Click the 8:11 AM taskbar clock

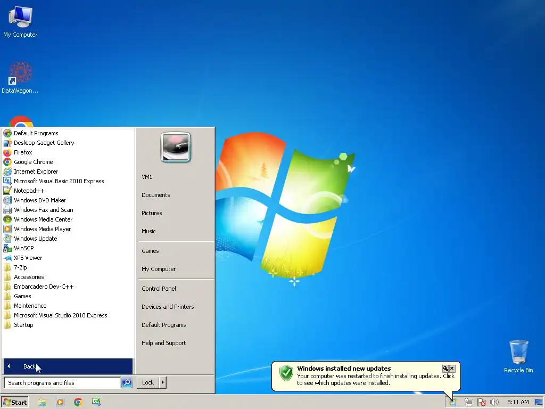tap(518, 403)
